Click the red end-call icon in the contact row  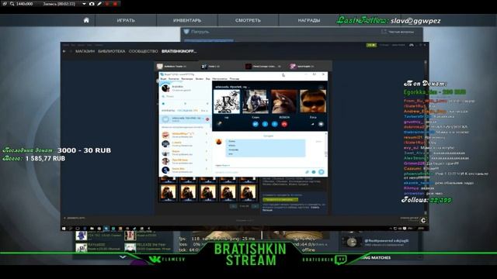[207, 119]
